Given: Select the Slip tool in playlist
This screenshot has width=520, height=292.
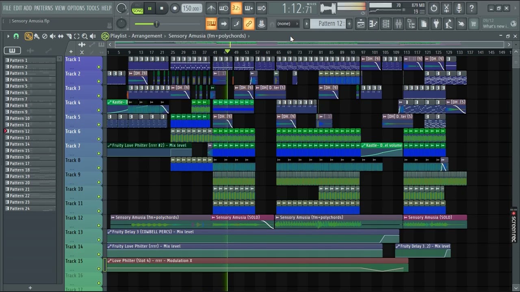Looking at the screenshot, I should pos(61,36).
